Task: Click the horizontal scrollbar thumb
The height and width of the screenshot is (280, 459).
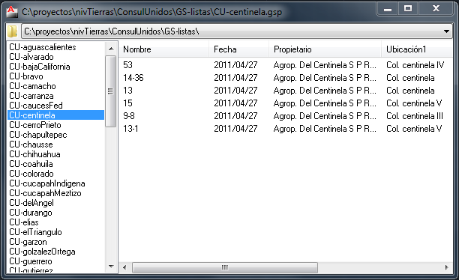Action: pos(224,267)
